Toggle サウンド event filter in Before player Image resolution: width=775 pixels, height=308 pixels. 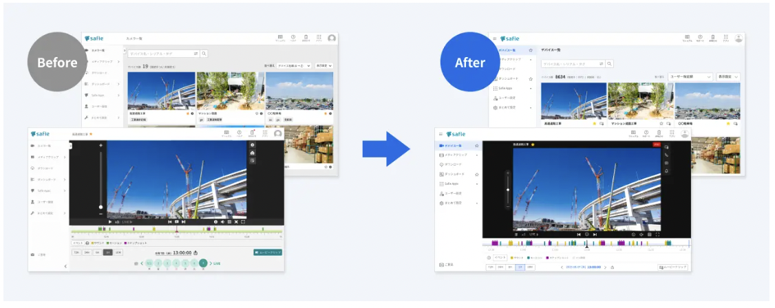[x=96, y=243]
